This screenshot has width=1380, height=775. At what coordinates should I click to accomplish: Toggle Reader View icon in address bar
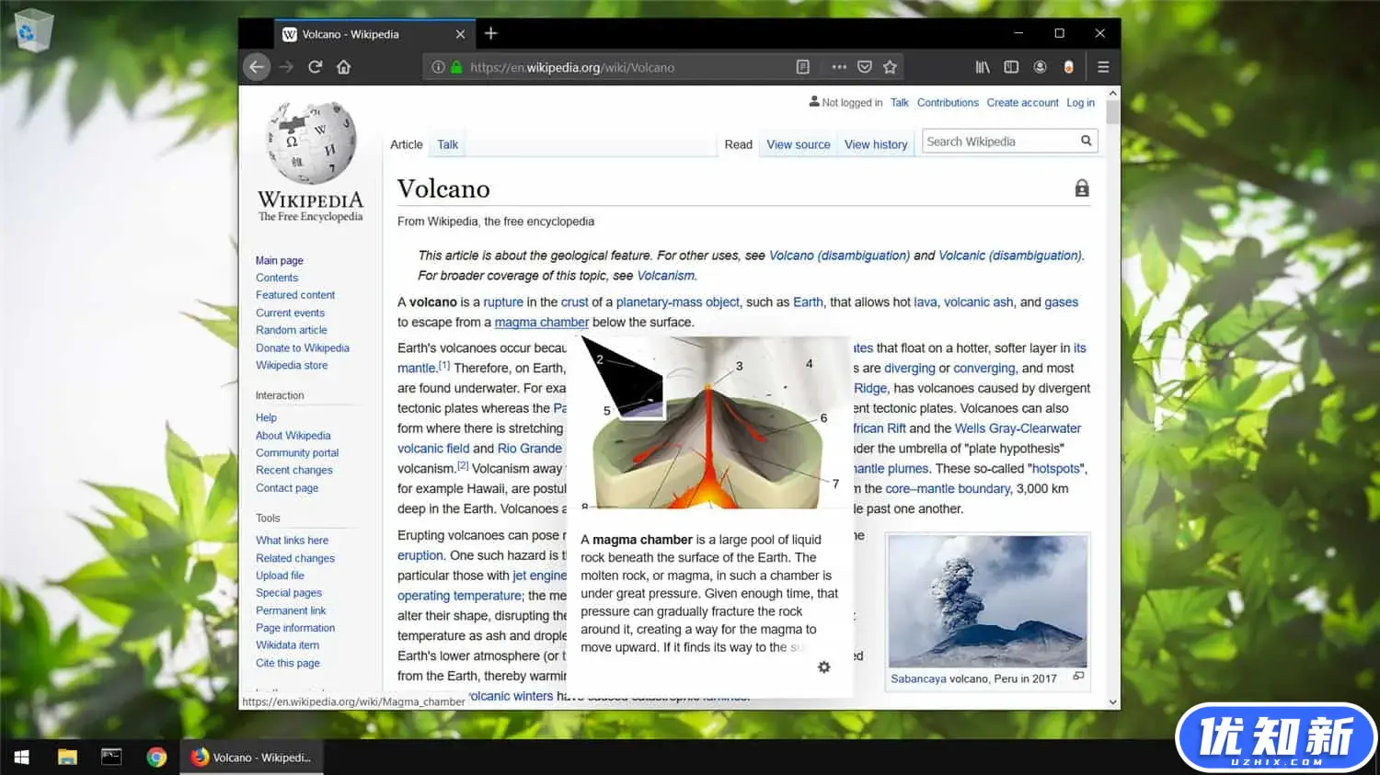pyautogui.click(x=803, y=67)
